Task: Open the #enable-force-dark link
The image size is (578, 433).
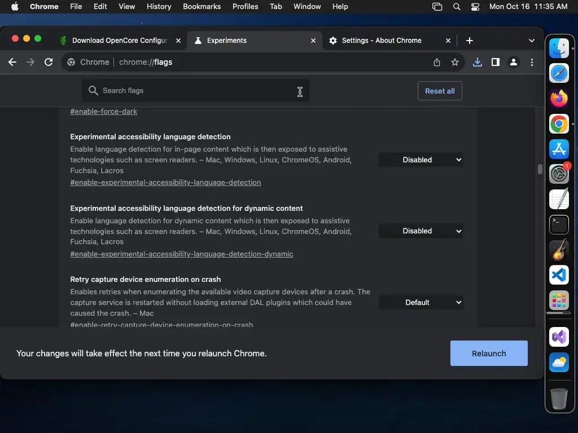Action: pos(104,111)
